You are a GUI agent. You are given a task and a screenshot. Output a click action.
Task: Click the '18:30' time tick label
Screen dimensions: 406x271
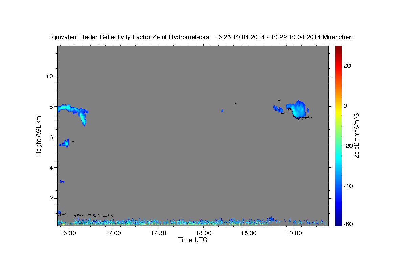coord(249,233)
